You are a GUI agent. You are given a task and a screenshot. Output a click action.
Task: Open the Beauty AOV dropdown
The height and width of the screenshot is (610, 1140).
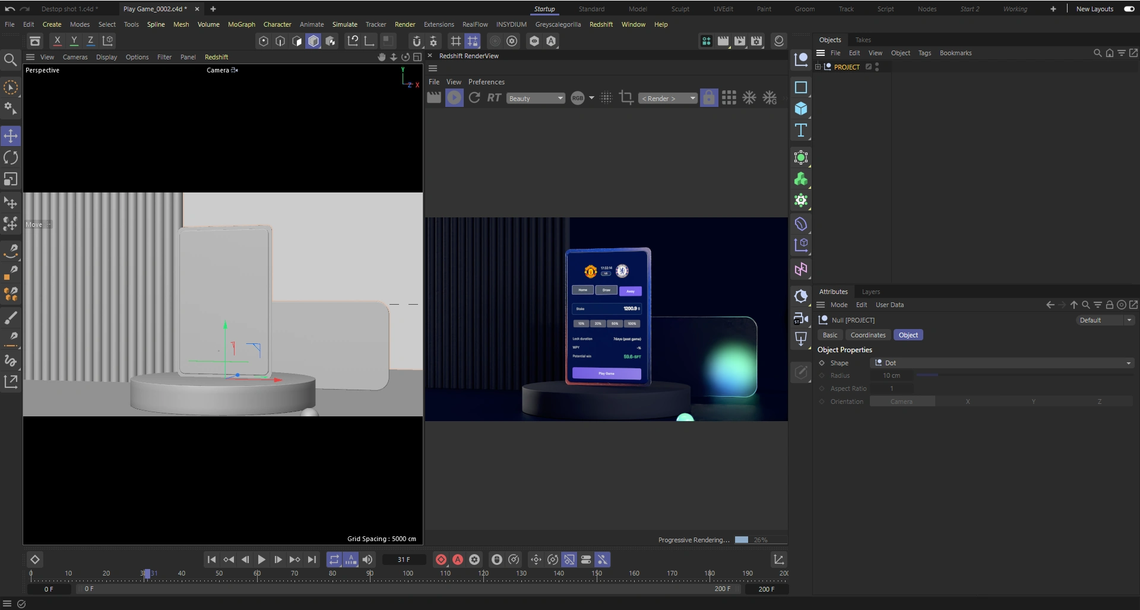[x=536, y=99]
